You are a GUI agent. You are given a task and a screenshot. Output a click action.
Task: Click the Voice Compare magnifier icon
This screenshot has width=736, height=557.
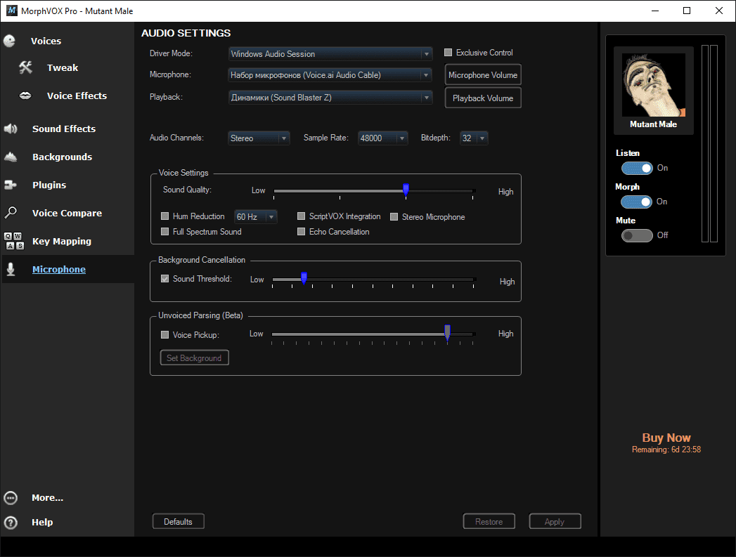coord(11,213)
